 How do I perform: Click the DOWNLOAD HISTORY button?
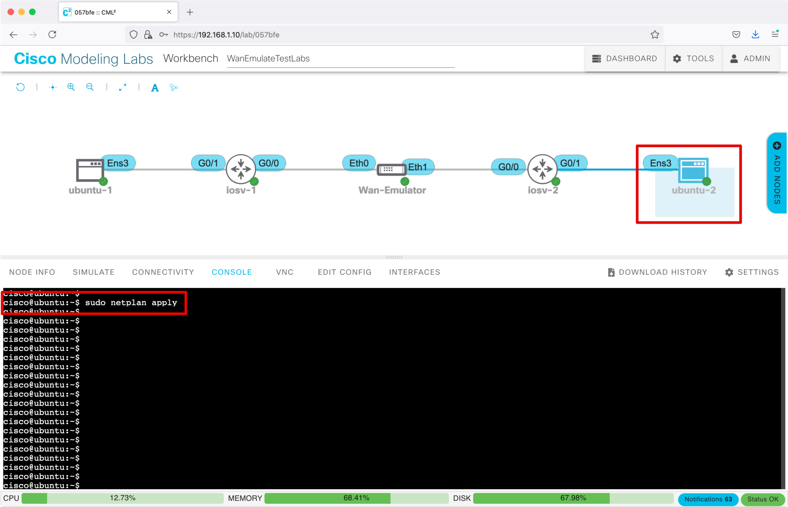(x=658, y=272)
